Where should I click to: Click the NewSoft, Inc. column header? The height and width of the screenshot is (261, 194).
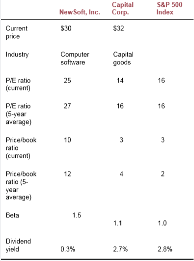pos(80,12)
